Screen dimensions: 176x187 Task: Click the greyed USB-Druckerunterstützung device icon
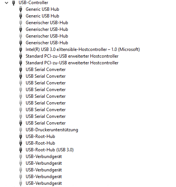(x=21, y=130)
